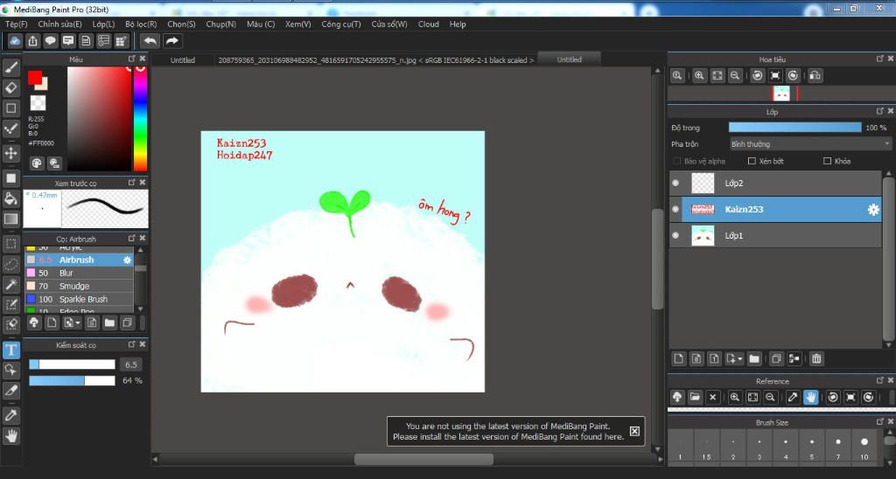Click the new layer icon in Lớp panel
Image resolution: width=896 pixels, height=479 pixels.
[x=678, y=358]
